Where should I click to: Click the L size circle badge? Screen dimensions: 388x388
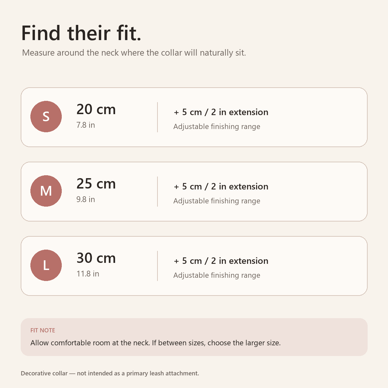(46, 265)
